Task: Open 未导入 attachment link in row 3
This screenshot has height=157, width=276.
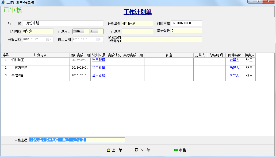Action: (x=234, y=75)
